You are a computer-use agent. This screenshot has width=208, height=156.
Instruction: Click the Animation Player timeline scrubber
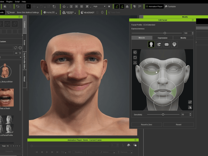click(x=32, y=146)
